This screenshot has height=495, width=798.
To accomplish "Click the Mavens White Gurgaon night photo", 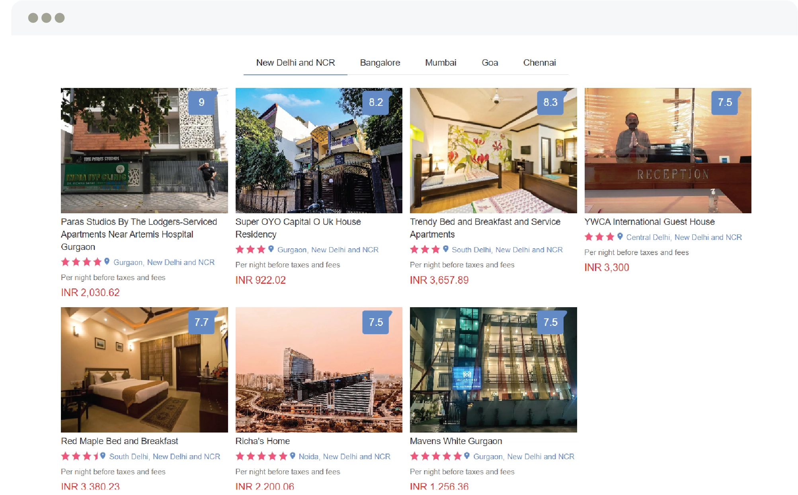I will [x=494, y=370].
